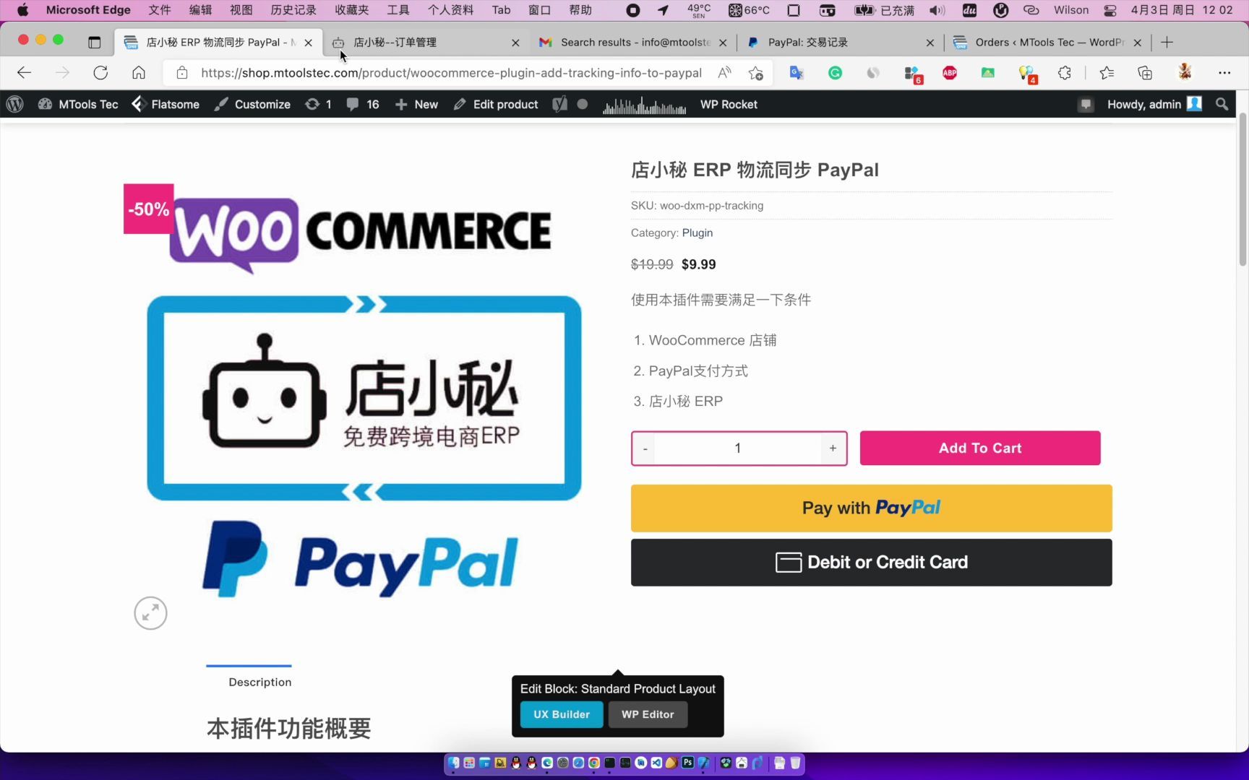Screen dimensions: 1249x780
Task: Open the macOS Control Center icon
Action: (x=1109, y=10)
